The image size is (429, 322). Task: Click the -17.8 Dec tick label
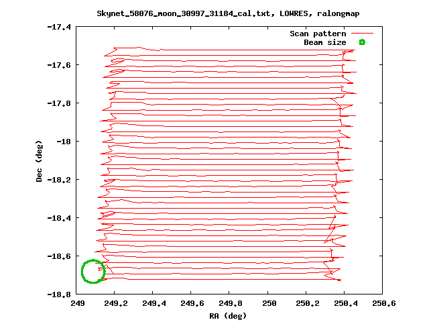59,103
